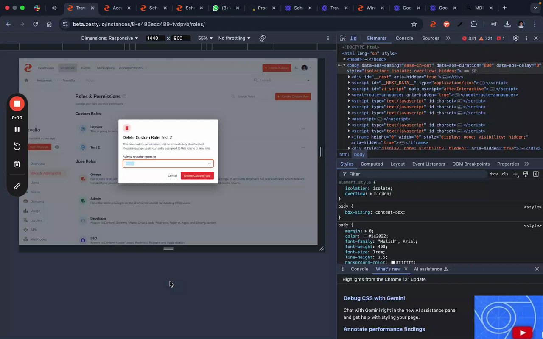Open the Annotate performance findings link
The width and height of the screenshot is (543, 339).
point(384,329)
